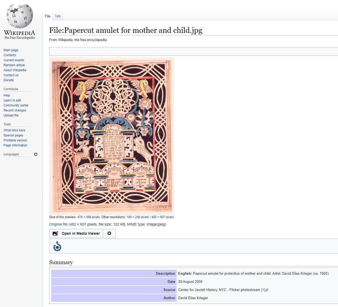Click the Wikipedia globe logo
Image resolution: width=338 pixels, height=307 pixels.
pos(20,16)
